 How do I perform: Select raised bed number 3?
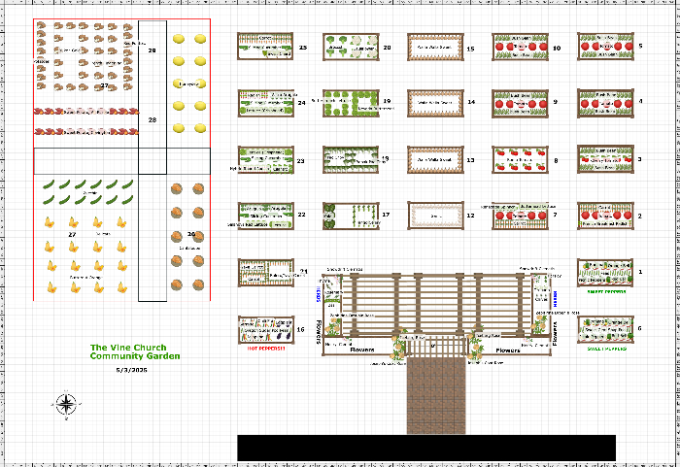pos(605,159)
